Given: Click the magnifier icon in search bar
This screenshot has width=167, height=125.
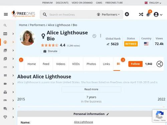Looking at the screenshot, I should [x=45, y=15].
